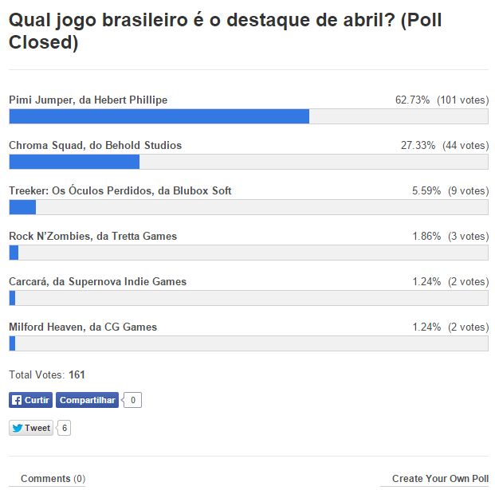Open the tweet count bubble
The height and width of the screenshot is (490, 495).
(x=65, y=428)
